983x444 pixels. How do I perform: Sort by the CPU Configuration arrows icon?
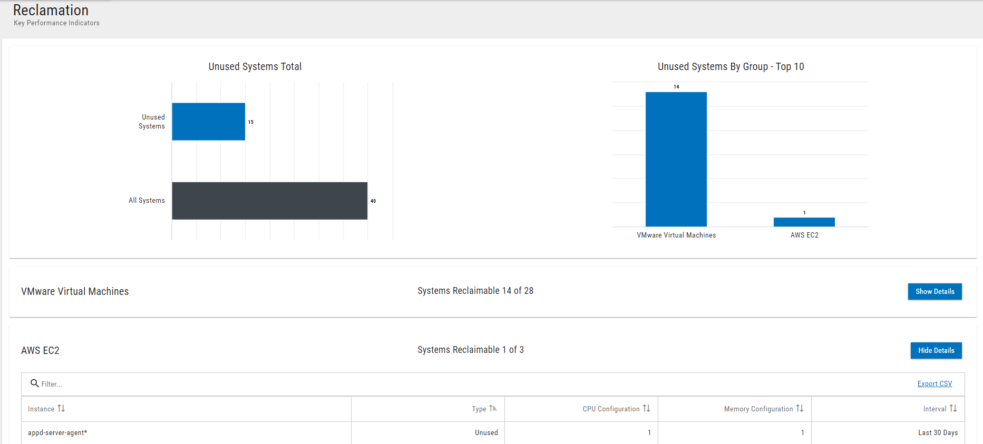(x=646, y=409)
